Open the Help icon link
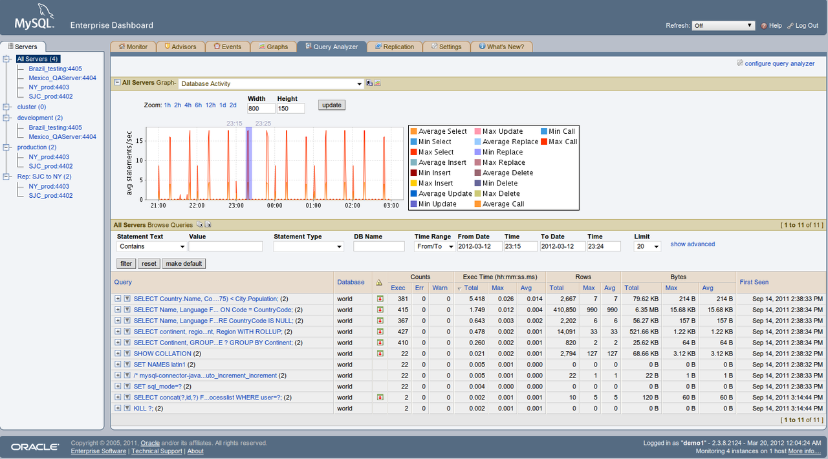Viewport: 828px width, 459px height. 764,26
